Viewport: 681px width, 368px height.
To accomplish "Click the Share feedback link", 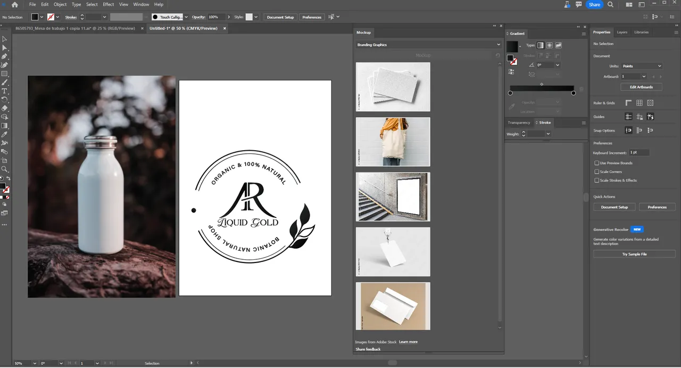I will click(368, 349).
